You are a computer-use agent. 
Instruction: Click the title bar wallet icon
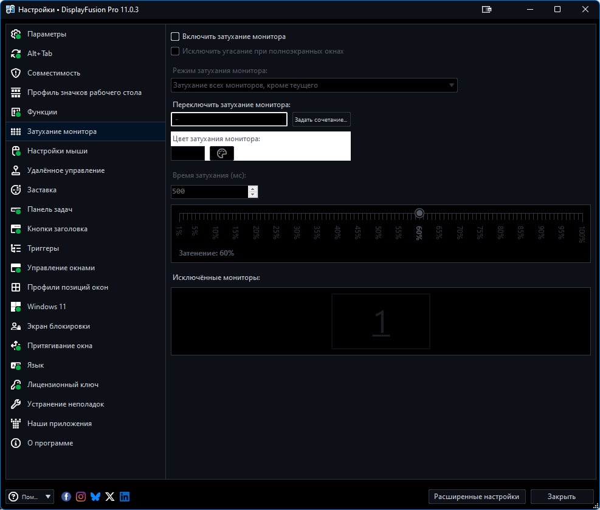click(x=486, y=10)
